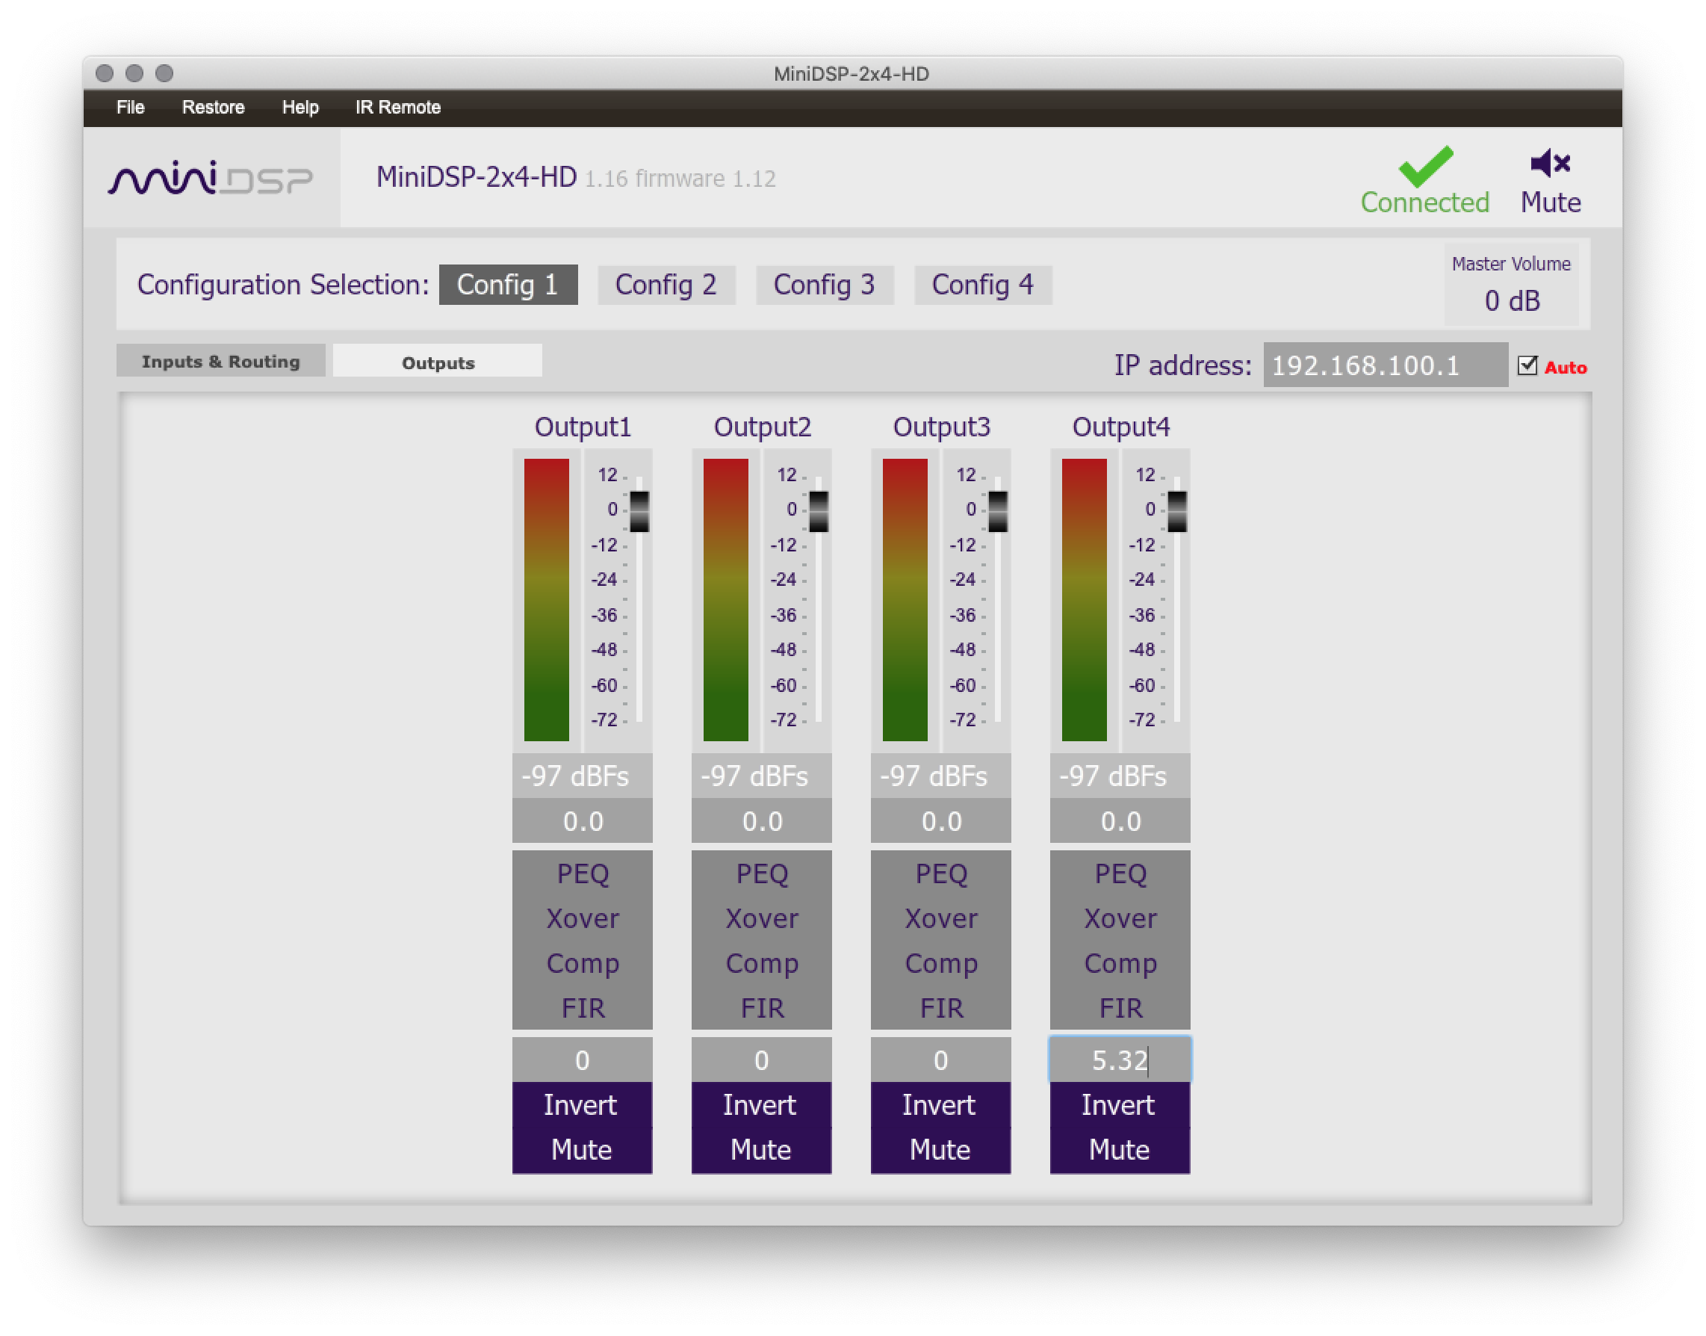1706x1336 pixels.
Task: Click Output4 gain fader handle
Action: pos(1176,511)
